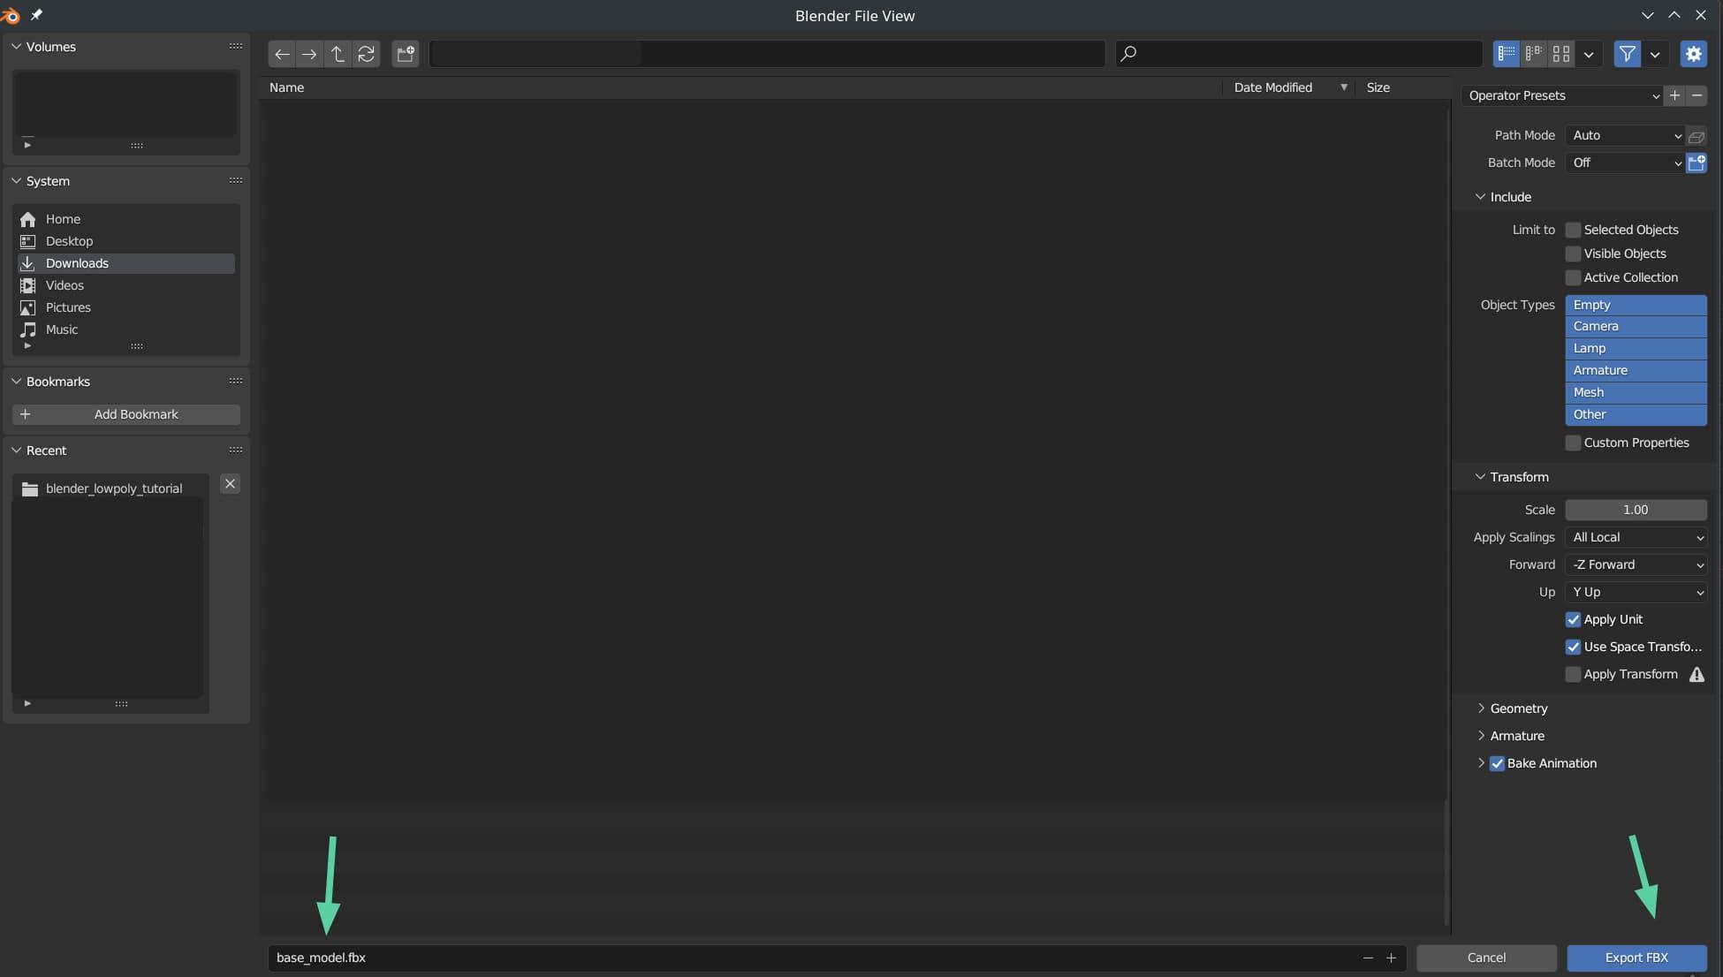This screenshot has height=977, width=1723.
Task: Decrement the file name number
Action: pos(1368,958)
